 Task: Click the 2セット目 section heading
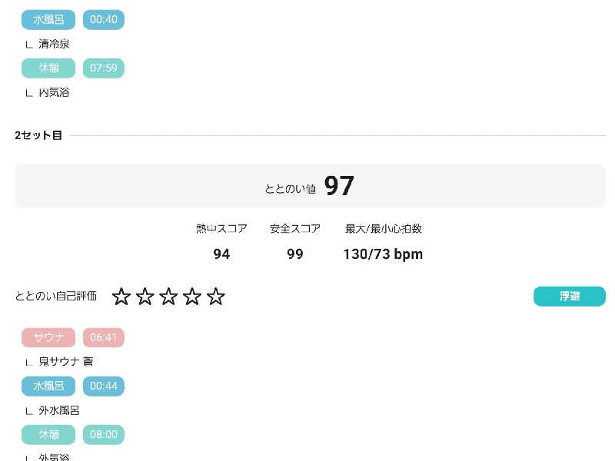[x=38, y=135]
